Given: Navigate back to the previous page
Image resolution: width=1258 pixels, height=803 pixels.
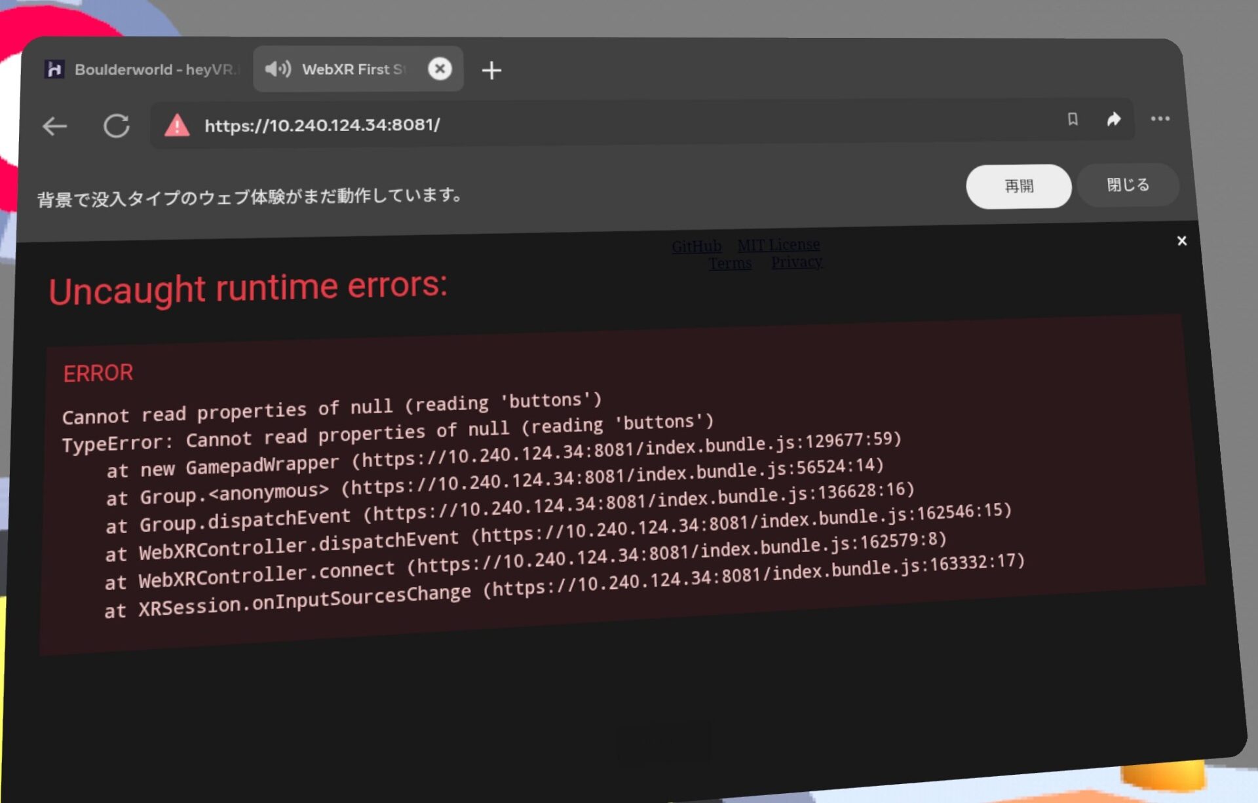Looking at the screenshot, I should 55,126.
